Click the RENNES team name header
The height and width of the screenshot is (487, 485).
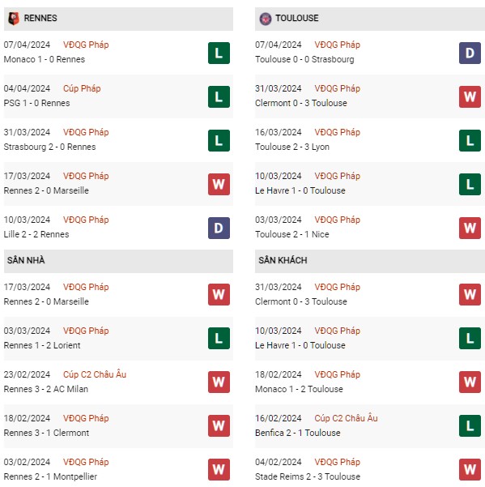[x=40, y=19]
